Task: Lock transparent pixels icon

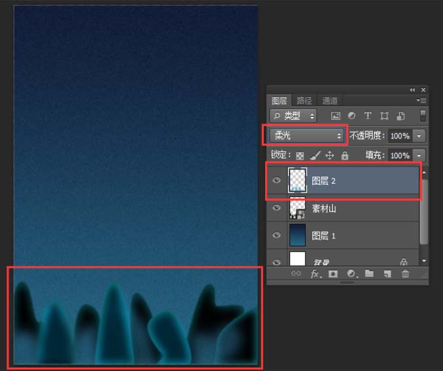Action: coord(300,156)
